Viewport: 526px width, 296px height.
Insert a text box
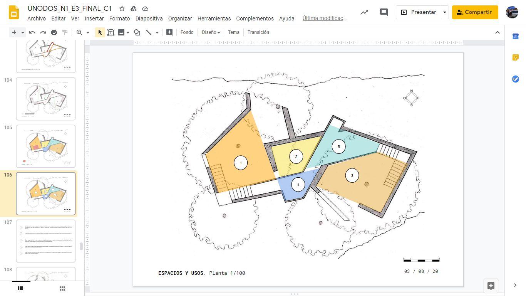tap(111, 32)
